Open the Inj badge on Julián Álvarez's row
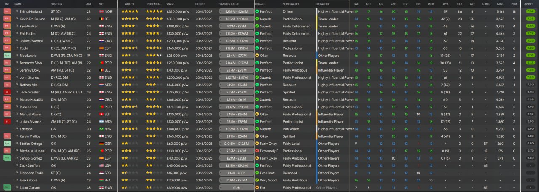This screenshot has height=192, width=539. (x=7, y=122)
